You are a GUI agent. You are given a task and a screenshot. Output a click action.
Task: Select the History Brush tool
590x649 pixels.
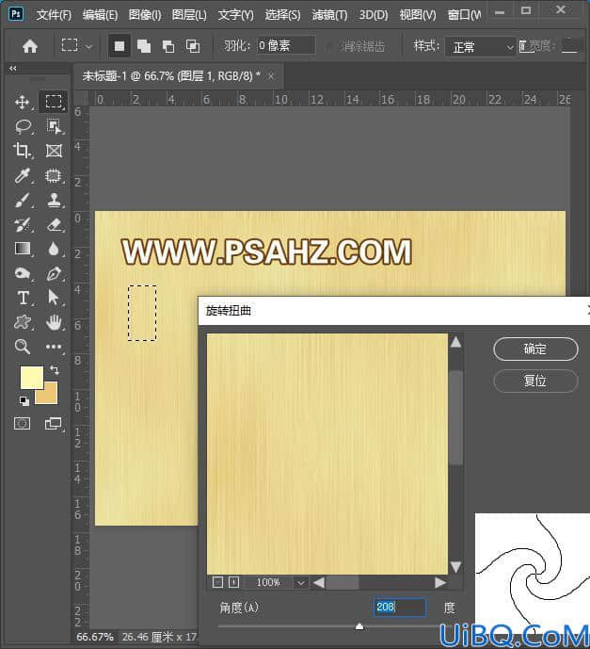tap(23, 225)
